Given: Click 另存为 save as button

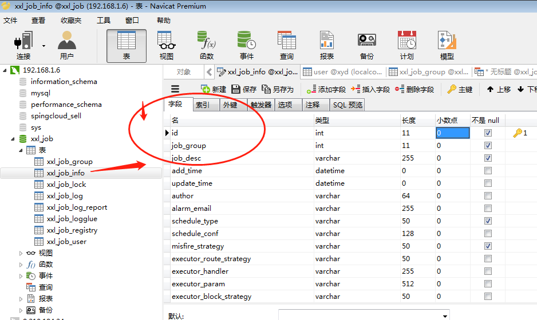Looking at the screenshot, I should coord(278,89).
